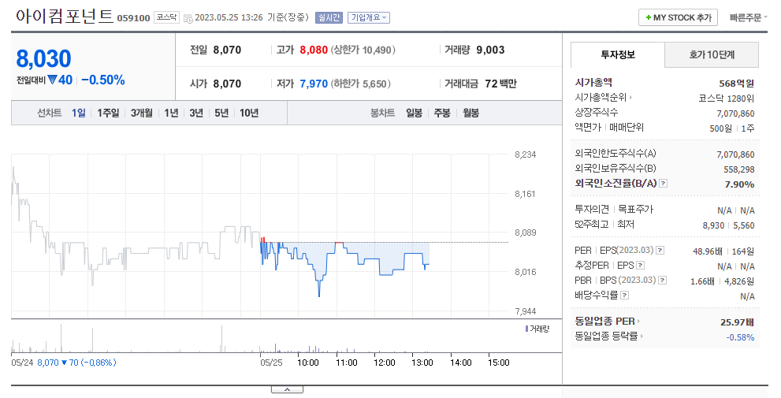This screenshot has width=781, height=398.
Task: Click the market cap value 568억원
Action: click(x=737, y=84)
